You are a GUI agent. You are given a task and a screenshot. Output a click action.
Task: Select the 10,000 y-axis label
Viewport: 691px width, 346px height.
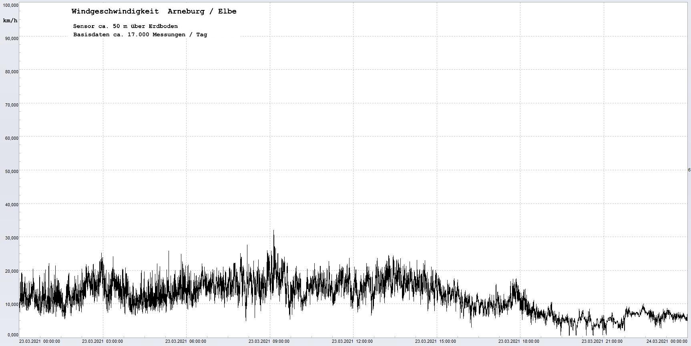pos(12,304)
